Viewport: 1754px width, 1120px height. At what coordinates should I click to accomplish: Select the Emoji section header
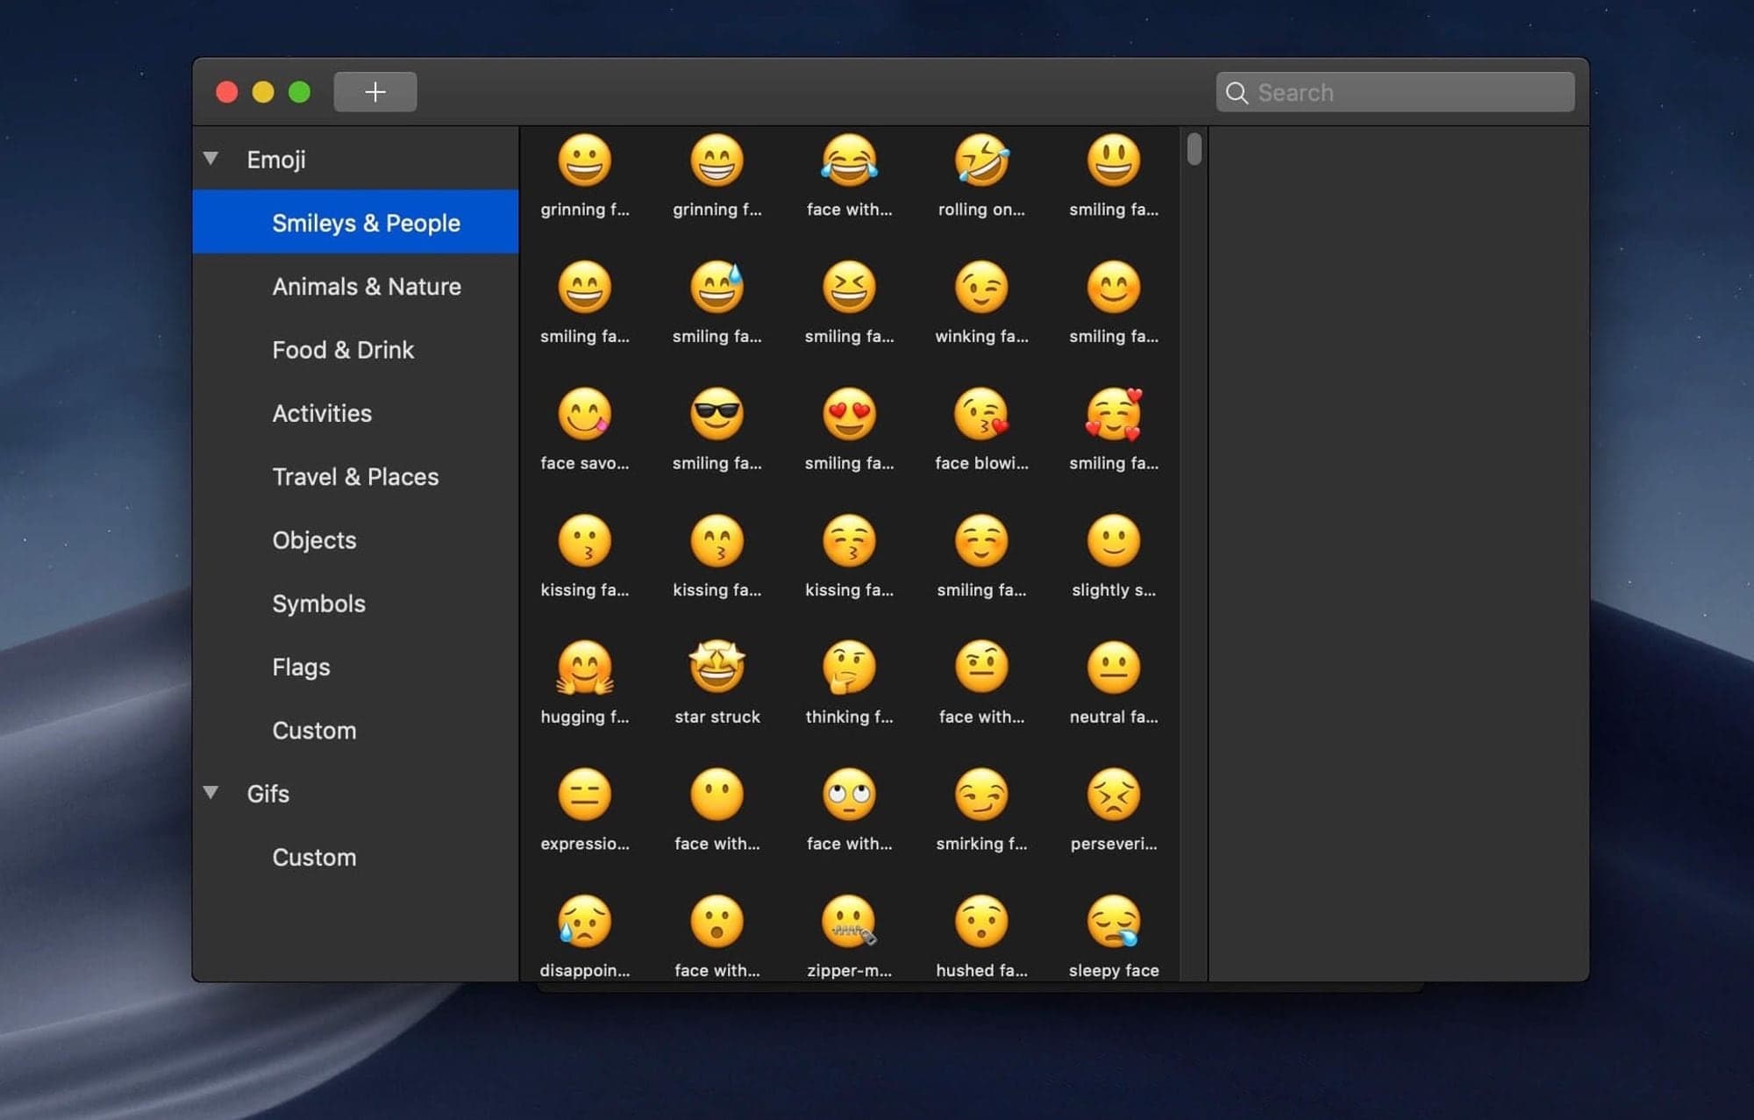click(275, 160)
